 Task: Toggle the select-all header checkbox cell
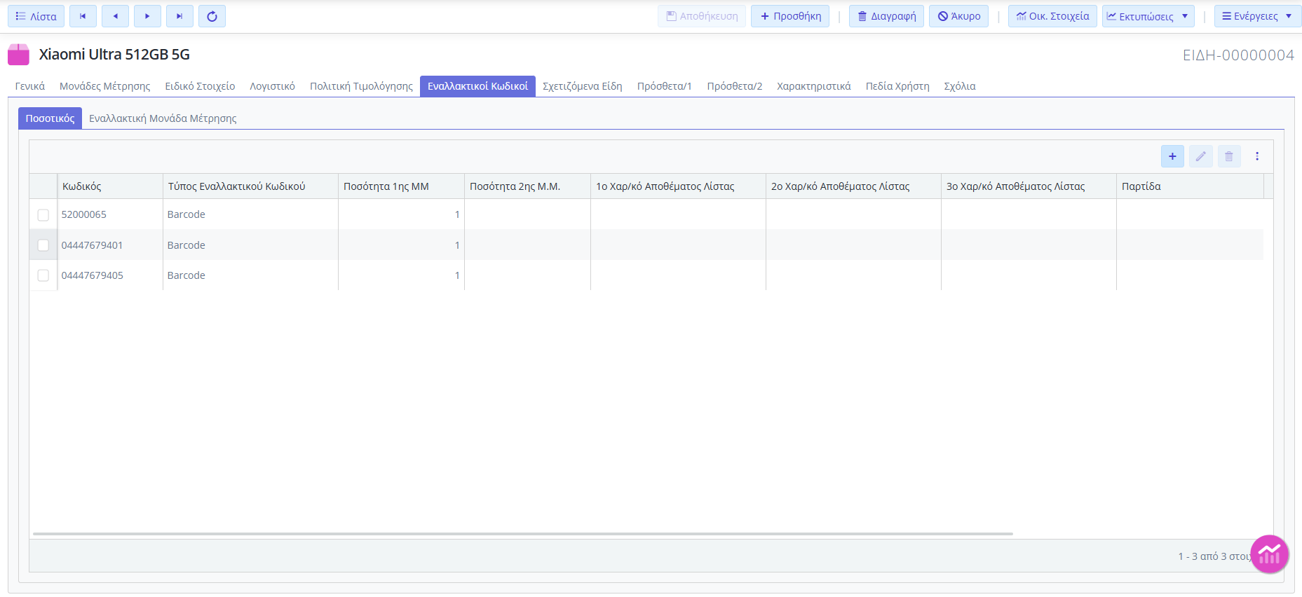coord(43,186)
